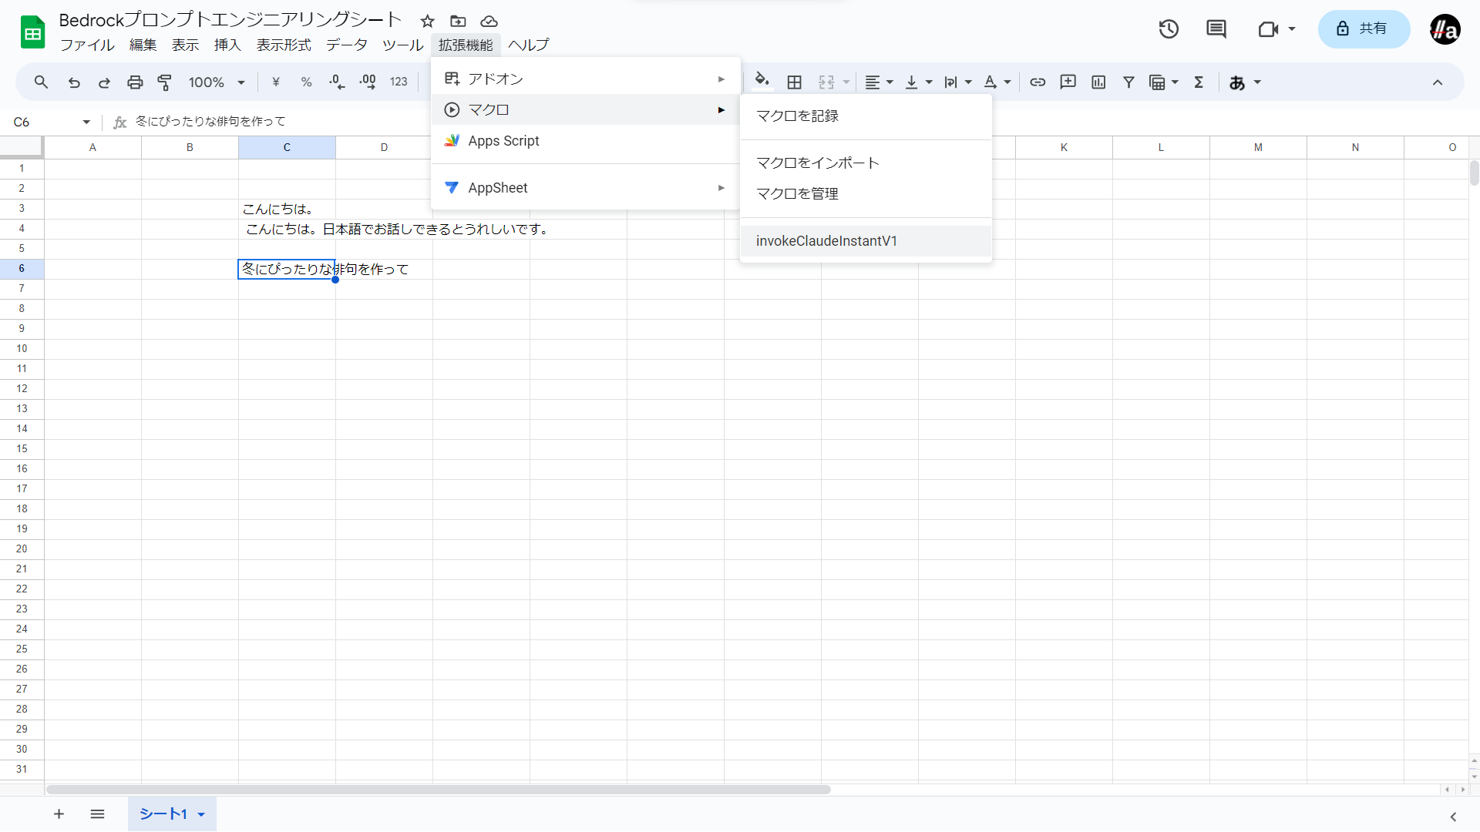Screen dimensions: 1480x832
Task: Click the insert link icon
Action: click(x=1038, y=82)
